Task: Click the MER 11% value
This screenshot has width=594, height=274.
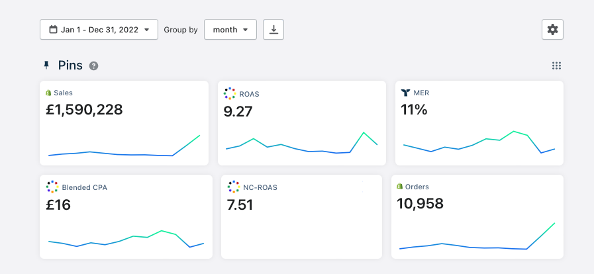Action: click(x=415, y=110)
